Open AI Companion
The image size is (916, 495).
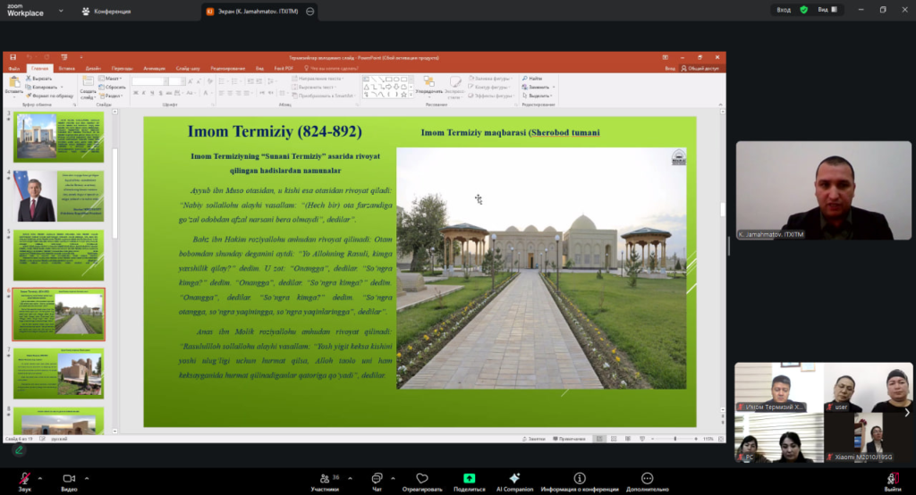point(514,479)
